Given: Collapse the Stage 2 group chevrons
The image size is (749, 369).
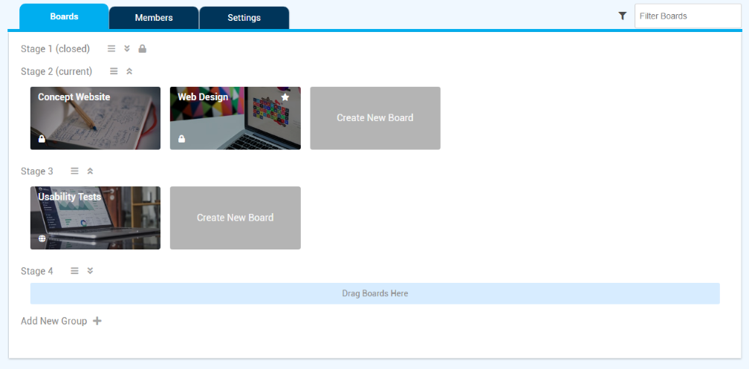Looking at the screenshot, I should tap(129, 71).
